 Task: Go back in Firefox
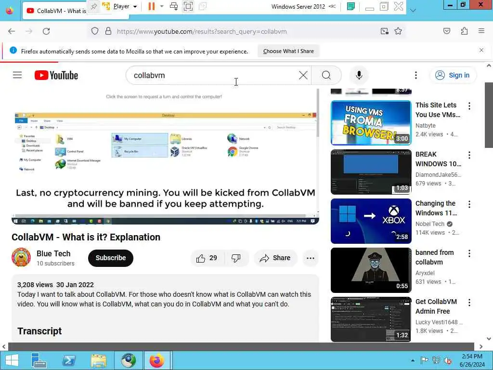(12, 31)
